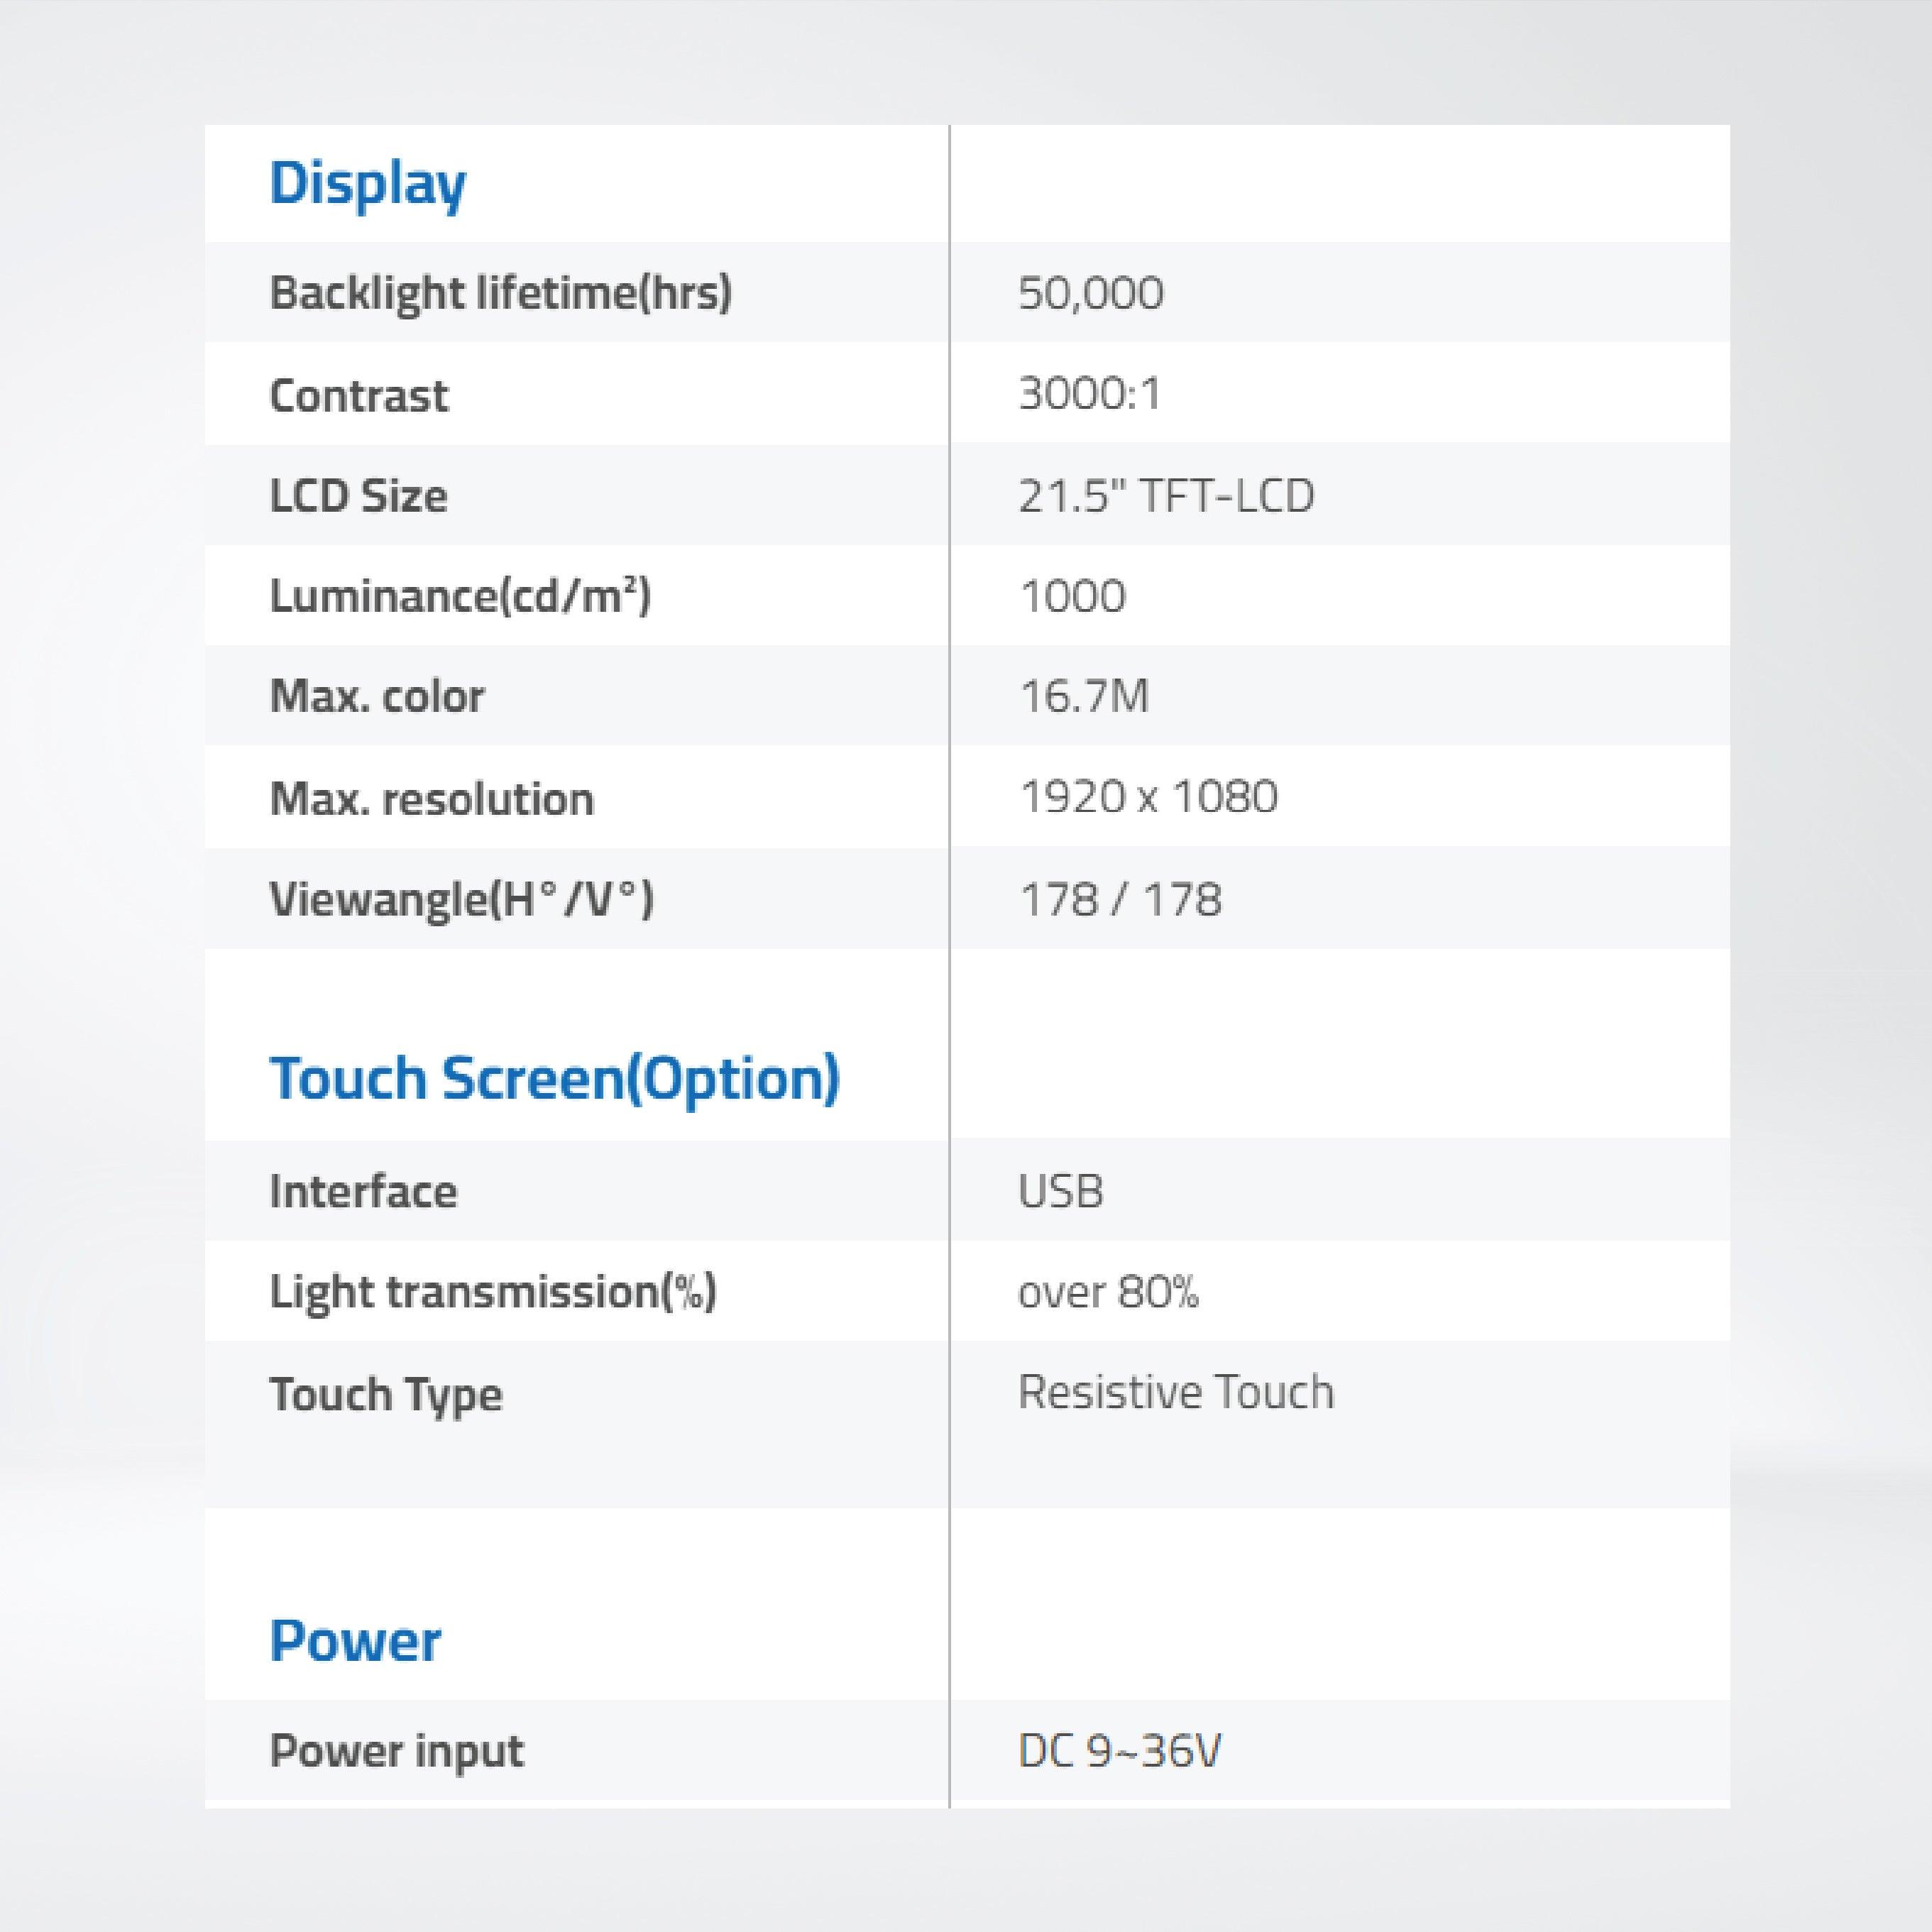Click the 1000 luminance value
1932x1932 pixels.
1072,597
